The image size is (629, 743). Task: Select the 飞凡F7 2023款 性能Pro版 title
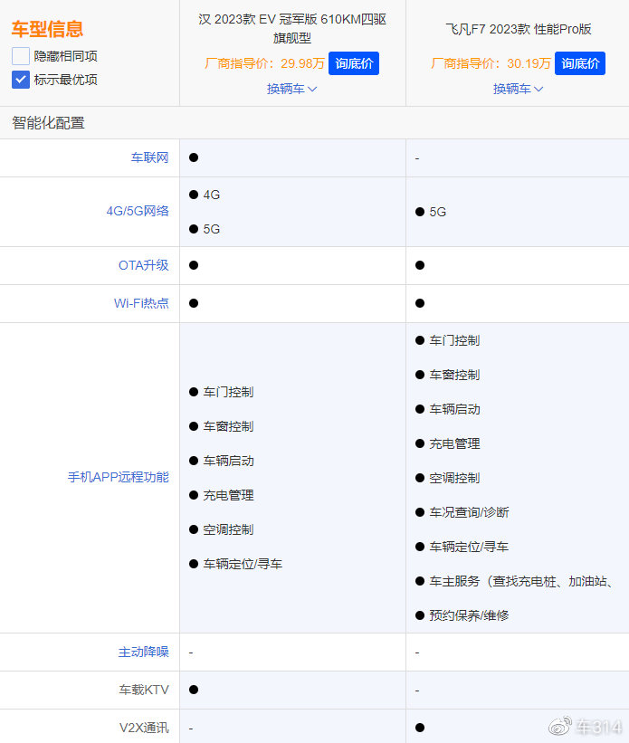click(518, 29)
